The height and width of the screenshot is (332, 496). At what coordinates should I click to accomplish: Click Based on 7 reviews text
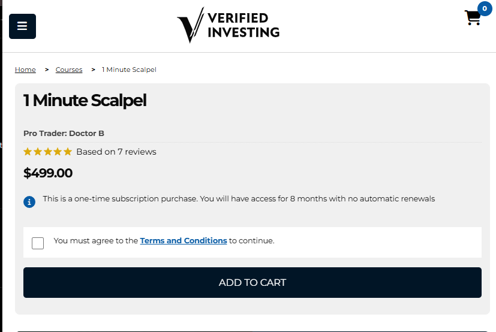click(116, 152)
